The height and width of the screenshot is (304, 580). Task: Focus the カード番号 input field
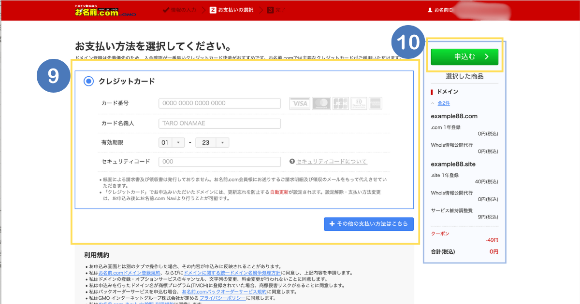click(219, 103)
